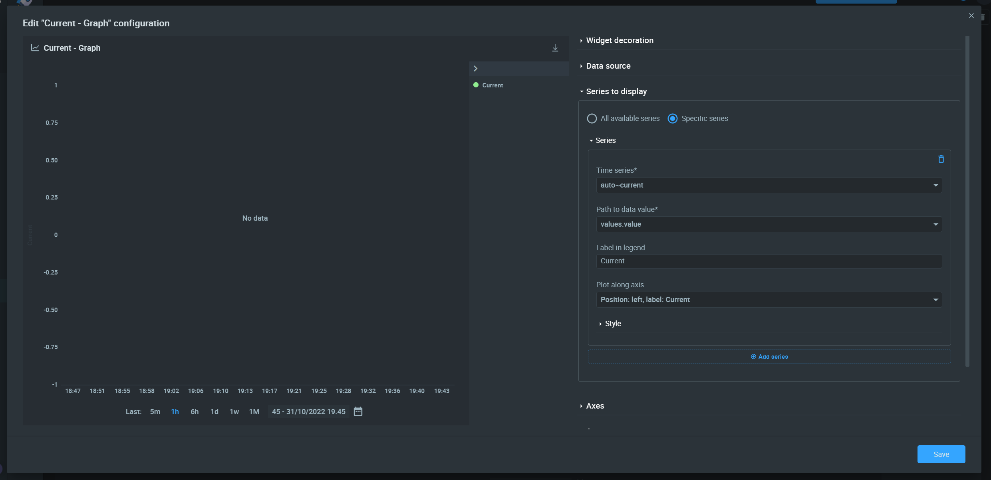Open the Plot along axis dropdown
Screen dimensions: 991x480
click(x=769, y=300)
